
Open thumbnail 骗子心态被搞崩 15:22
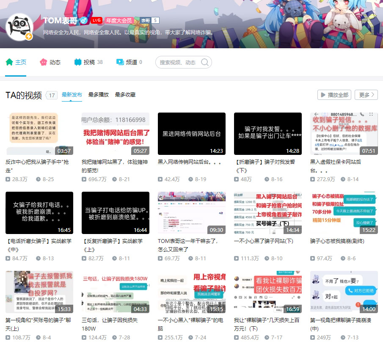[344, 213]
